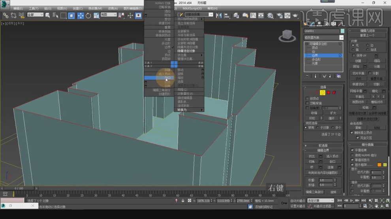Click the Bridge button in Edit Borders
This screenshot has width=391, height=219.
coord(312,167)
